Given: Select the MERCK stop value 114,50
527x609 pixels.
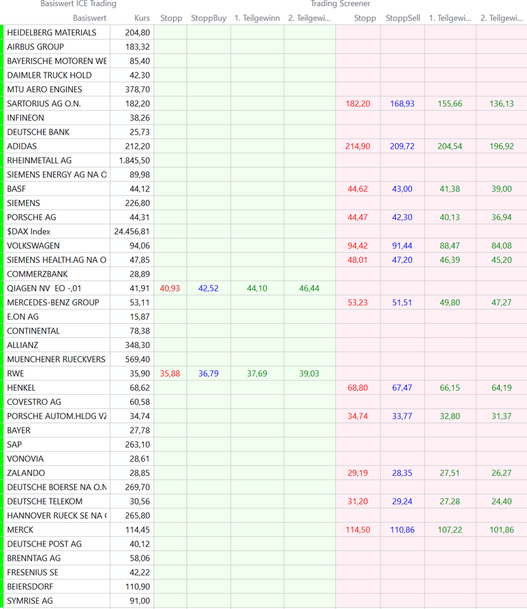Looking at the screenshot, I should pyautogui.click(x=358, y=530).
